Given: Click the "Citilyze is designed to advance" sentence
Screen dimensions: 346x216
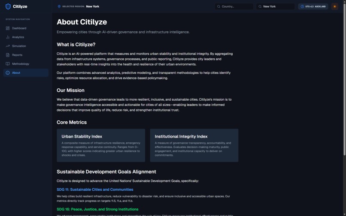Looking at the screenshot, I should (127, 181).
